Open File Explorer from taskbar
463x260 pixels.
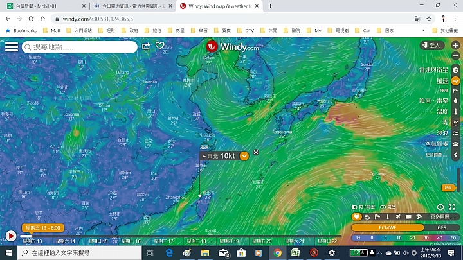click(205, 253)
